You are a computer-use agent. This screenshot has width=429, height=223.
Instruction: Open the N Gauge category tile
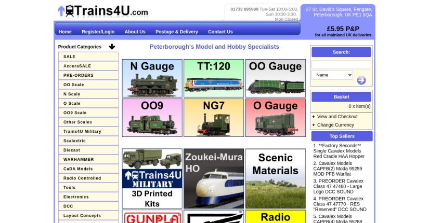pos(152,78)
